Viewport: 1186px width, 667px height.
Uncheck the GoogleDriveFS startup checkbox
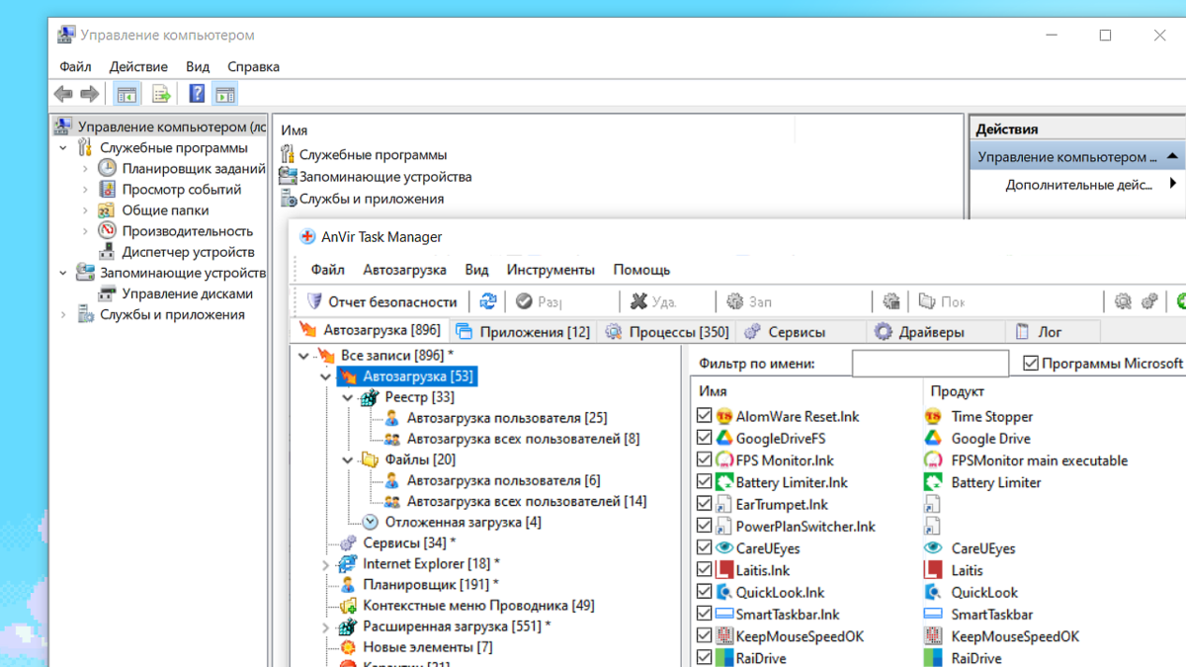[x=704, y=438]
